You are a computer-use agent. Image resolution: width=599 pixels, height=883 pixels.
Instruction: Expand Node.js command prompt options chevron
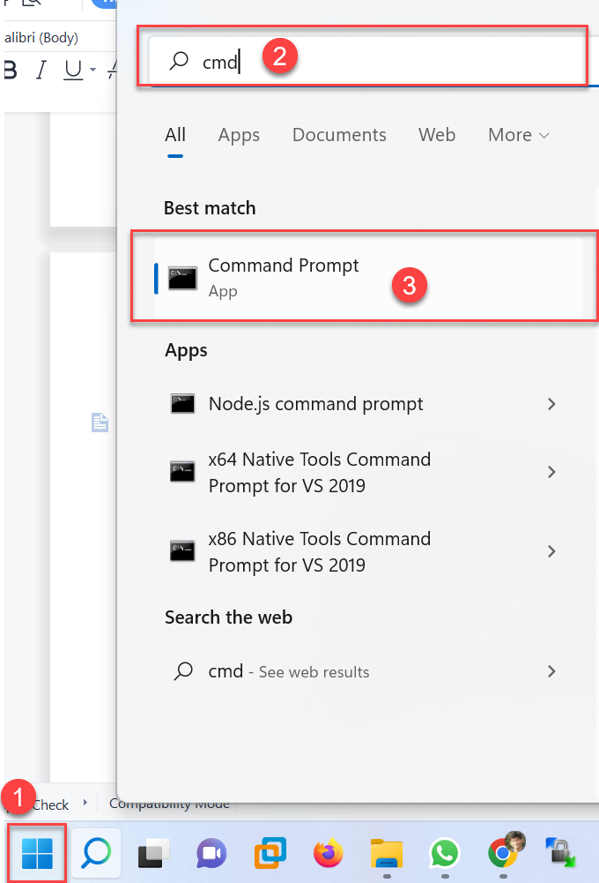[551, 404]
